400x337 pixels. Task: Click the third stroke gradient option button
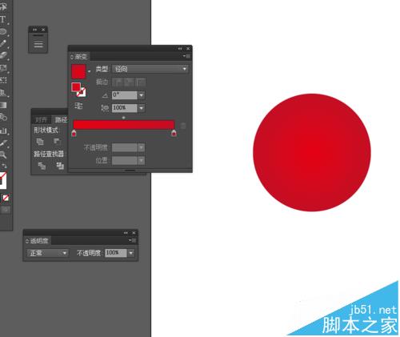click(141, 82)
